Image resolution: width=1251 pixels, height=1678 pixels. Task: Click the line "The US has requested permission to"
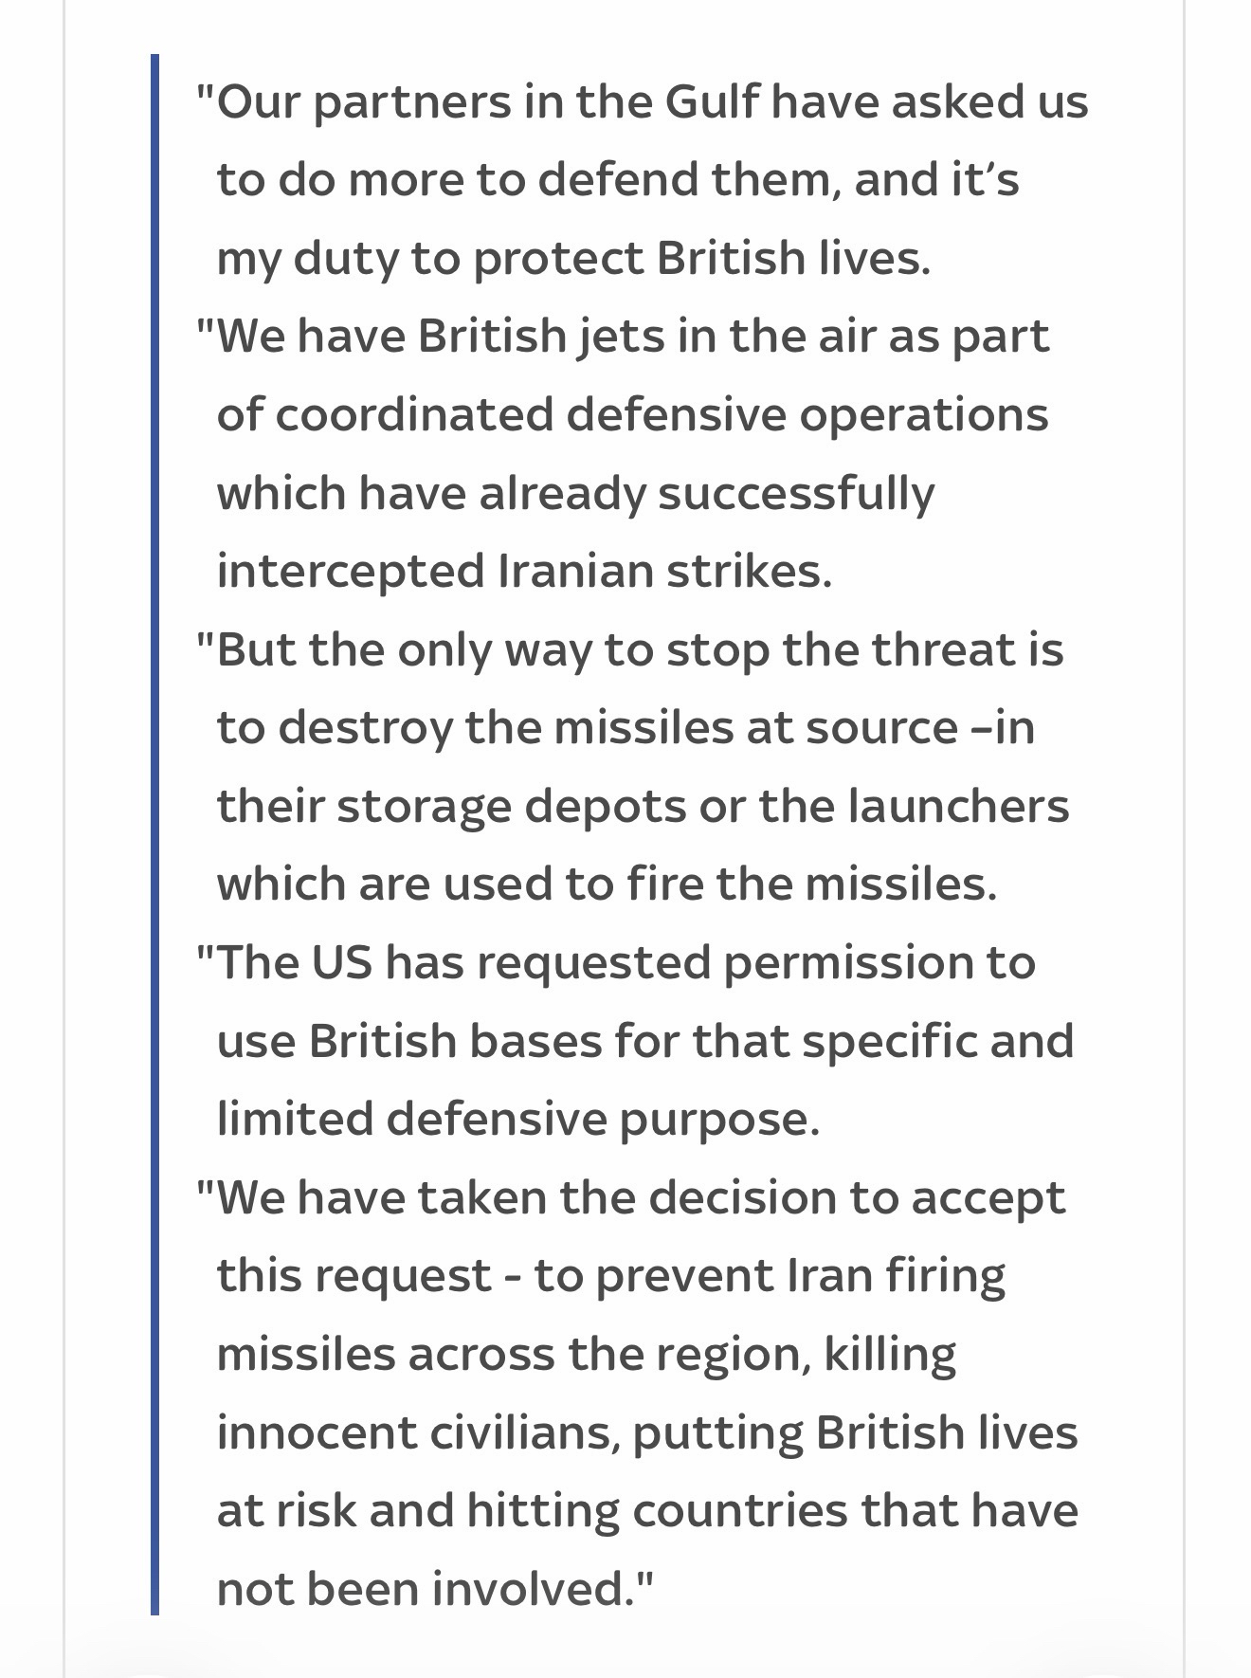click(x=616, y=962)
